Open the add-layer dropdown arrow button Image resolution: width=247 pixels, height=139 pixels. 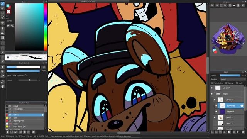coord(225,132)
